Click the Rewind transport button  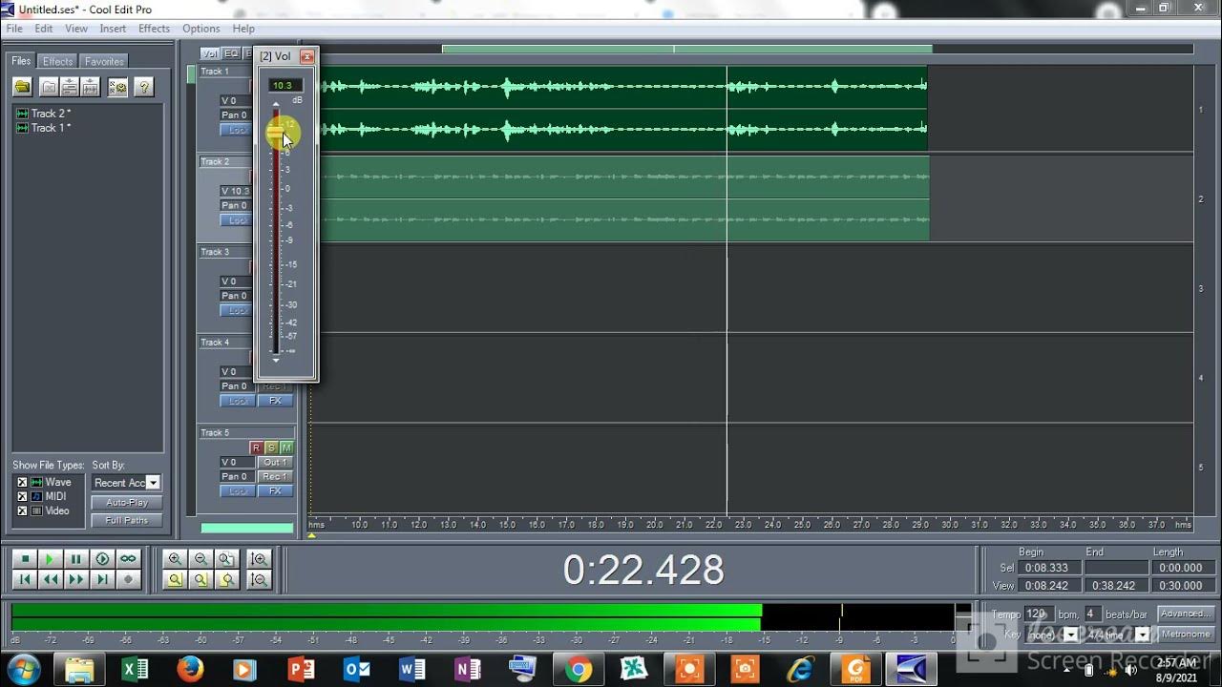point(51,579)
